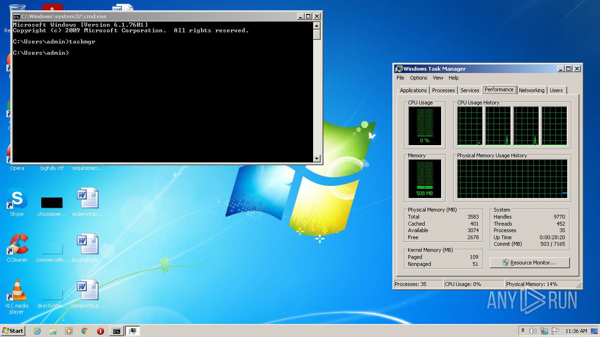
Task: Launch Windows Media Player from taskbar
Action: coord(69,331)
